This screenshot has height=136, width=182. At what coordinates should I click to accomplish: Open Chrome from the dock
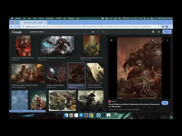point(91,115)
